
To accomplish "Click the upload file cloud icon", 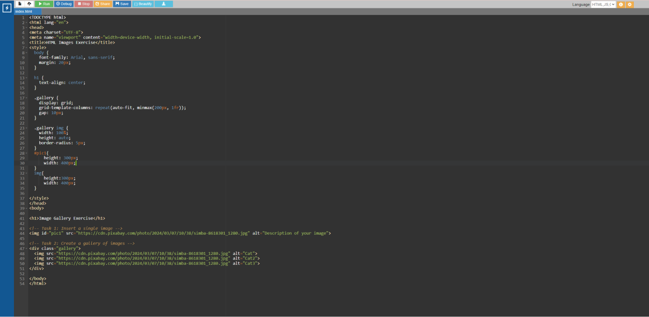I will (29, 4).
